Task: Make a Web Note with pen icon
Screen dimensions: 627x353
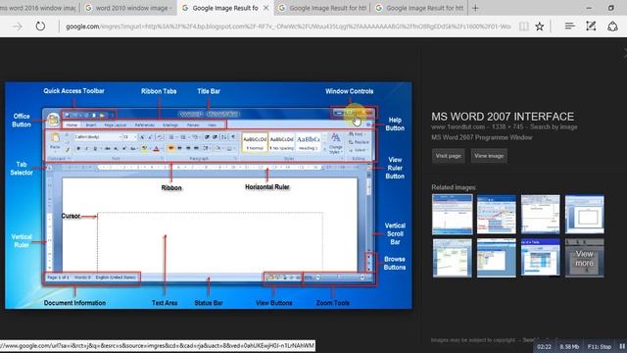Action: click(x=591, y=26)
